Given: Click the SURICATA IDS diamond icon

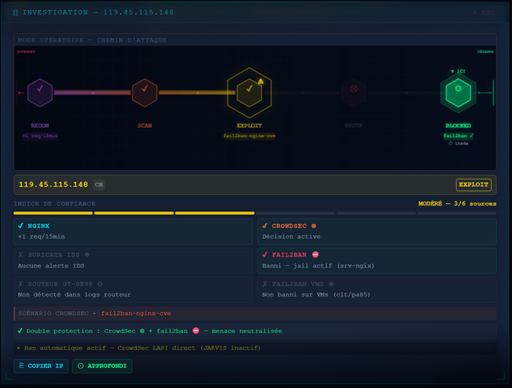Looking at the screenshot, I should (87, 255).
